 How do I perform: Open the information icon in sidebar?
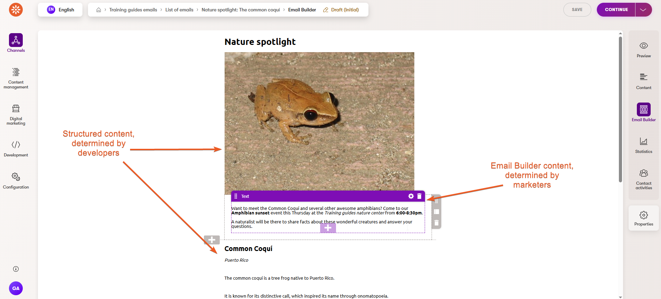(16, 269)
